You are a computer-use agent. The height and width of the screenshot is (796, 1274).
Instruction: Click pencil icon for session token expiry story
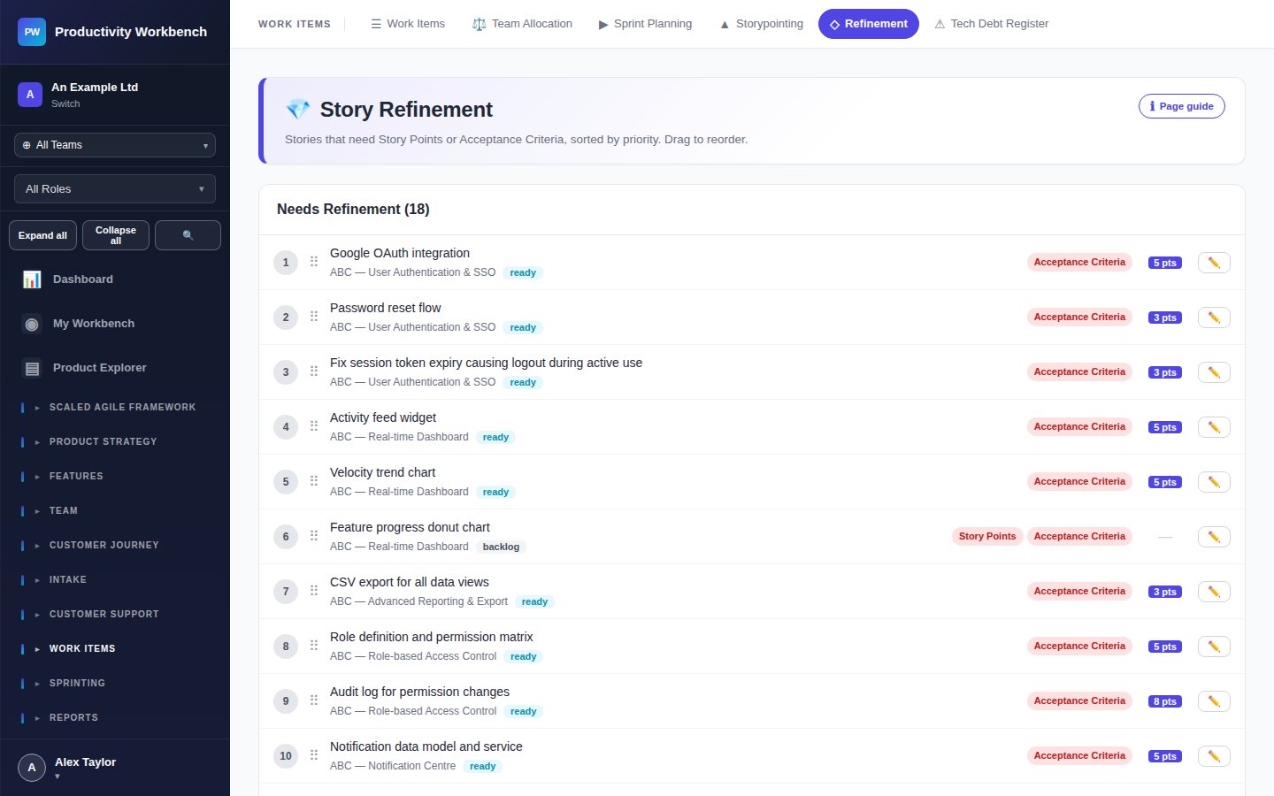tap(1214, 372)
